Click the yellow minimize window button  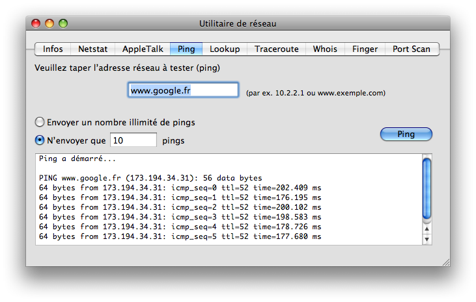(x=49, y=23)
